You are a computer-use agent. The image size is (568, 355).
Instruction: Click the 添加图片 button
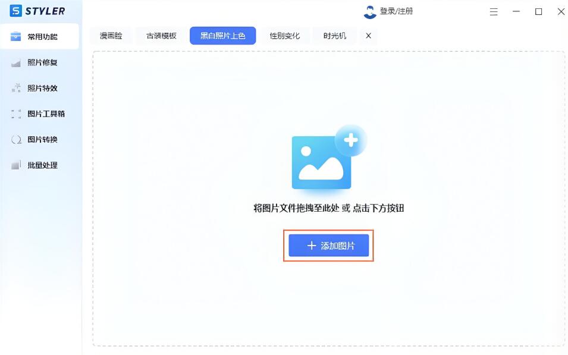point(328,246)
